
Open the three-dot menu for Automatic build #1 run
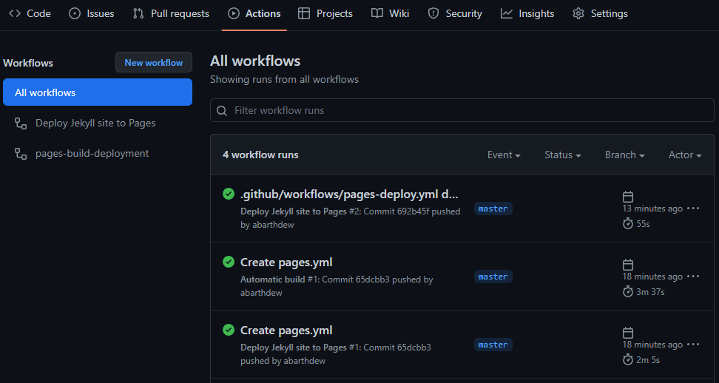point(693,277)
